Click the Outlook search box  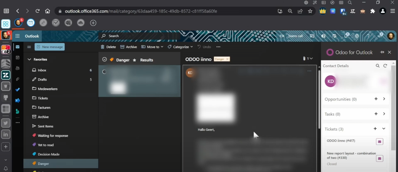point(139,36)
